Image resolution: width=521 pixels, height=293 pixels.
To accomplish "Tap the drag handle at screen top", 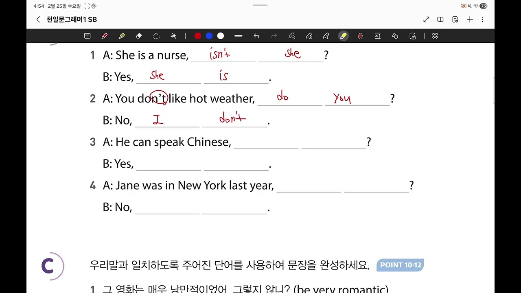I will pyautogui.click(x=260, y=5).
